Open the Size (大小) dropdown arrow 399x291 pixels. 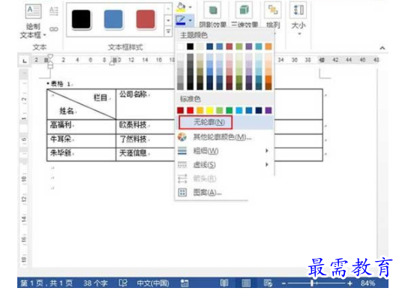point(299,34)
